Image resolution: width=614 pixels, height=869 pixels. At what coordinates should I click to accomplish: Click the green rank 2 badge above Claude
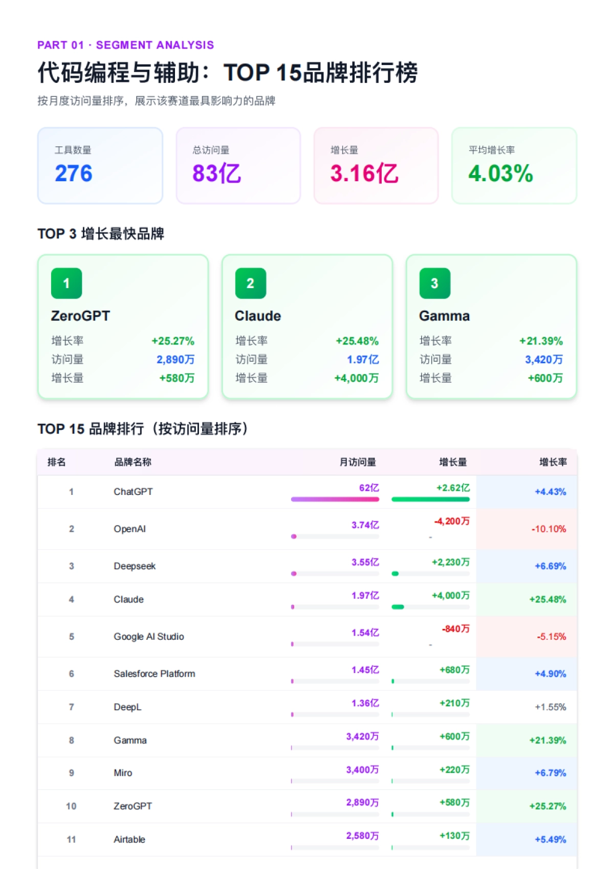[x=250, y=283]
